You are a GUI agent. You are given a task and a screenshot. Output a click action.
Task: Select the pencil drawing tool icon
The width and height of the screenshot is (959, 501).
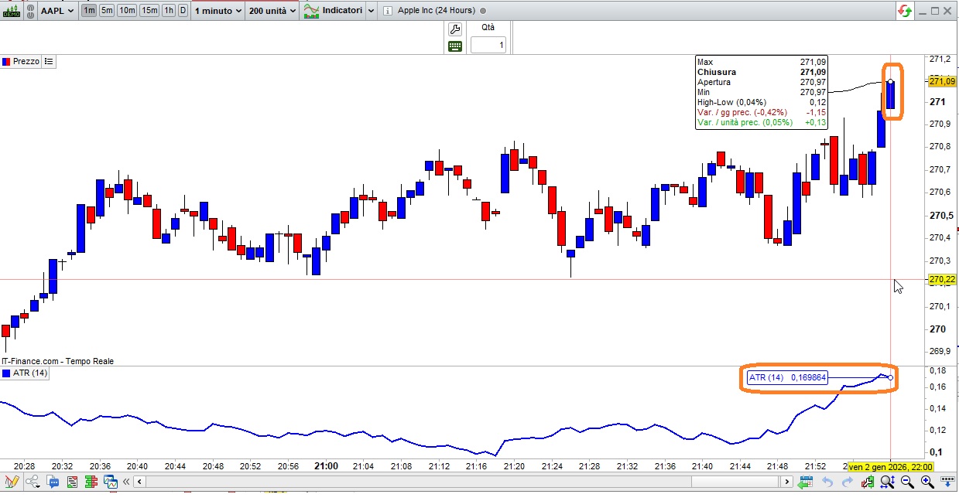click(x=11, y=482)
